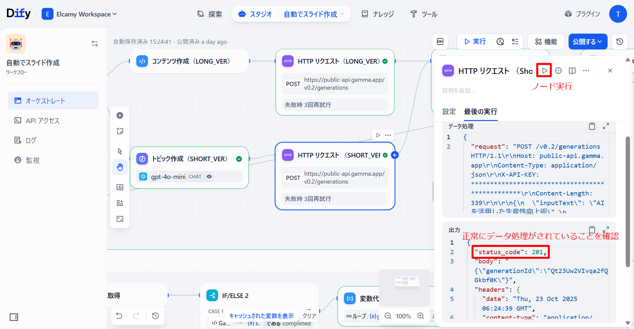634x329 pixels.
Task: Open the ログ menu in sidebar
Action: pyautogui.click(x=31, y=140)
